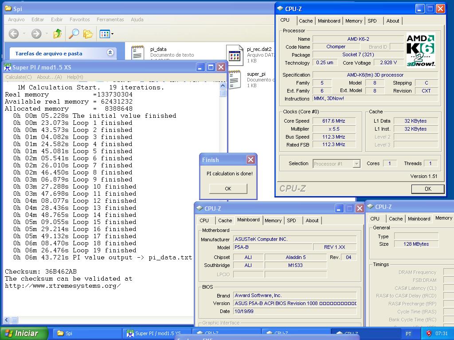Toggle the Folders pane icon in toolbar
This screenshot has width=454, height=340.
(88, 34)
